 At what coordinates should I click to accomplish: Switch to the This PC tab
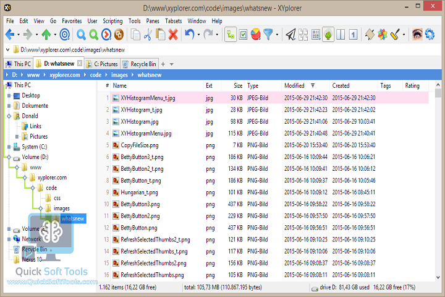click(19, 64)
